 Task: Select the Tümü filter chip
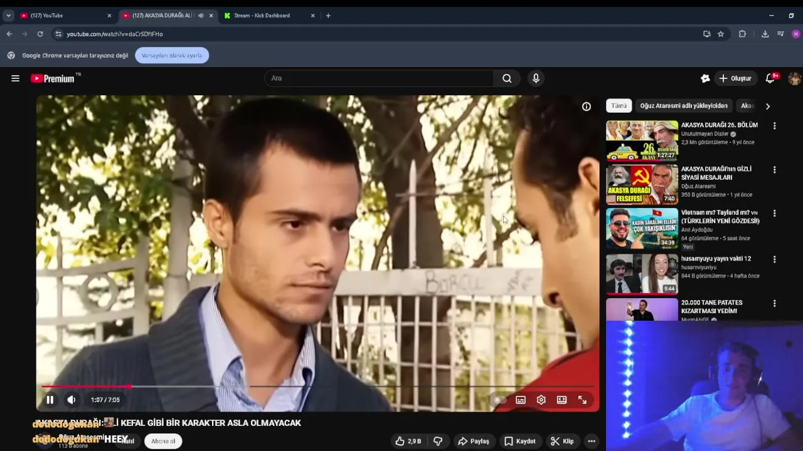coord(619,106)
